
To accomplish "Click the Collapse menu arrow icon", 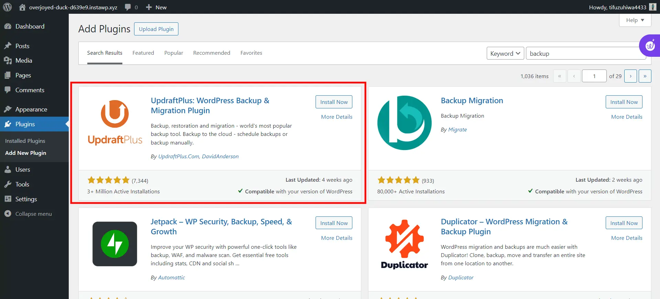I will [x=8, y=214].
